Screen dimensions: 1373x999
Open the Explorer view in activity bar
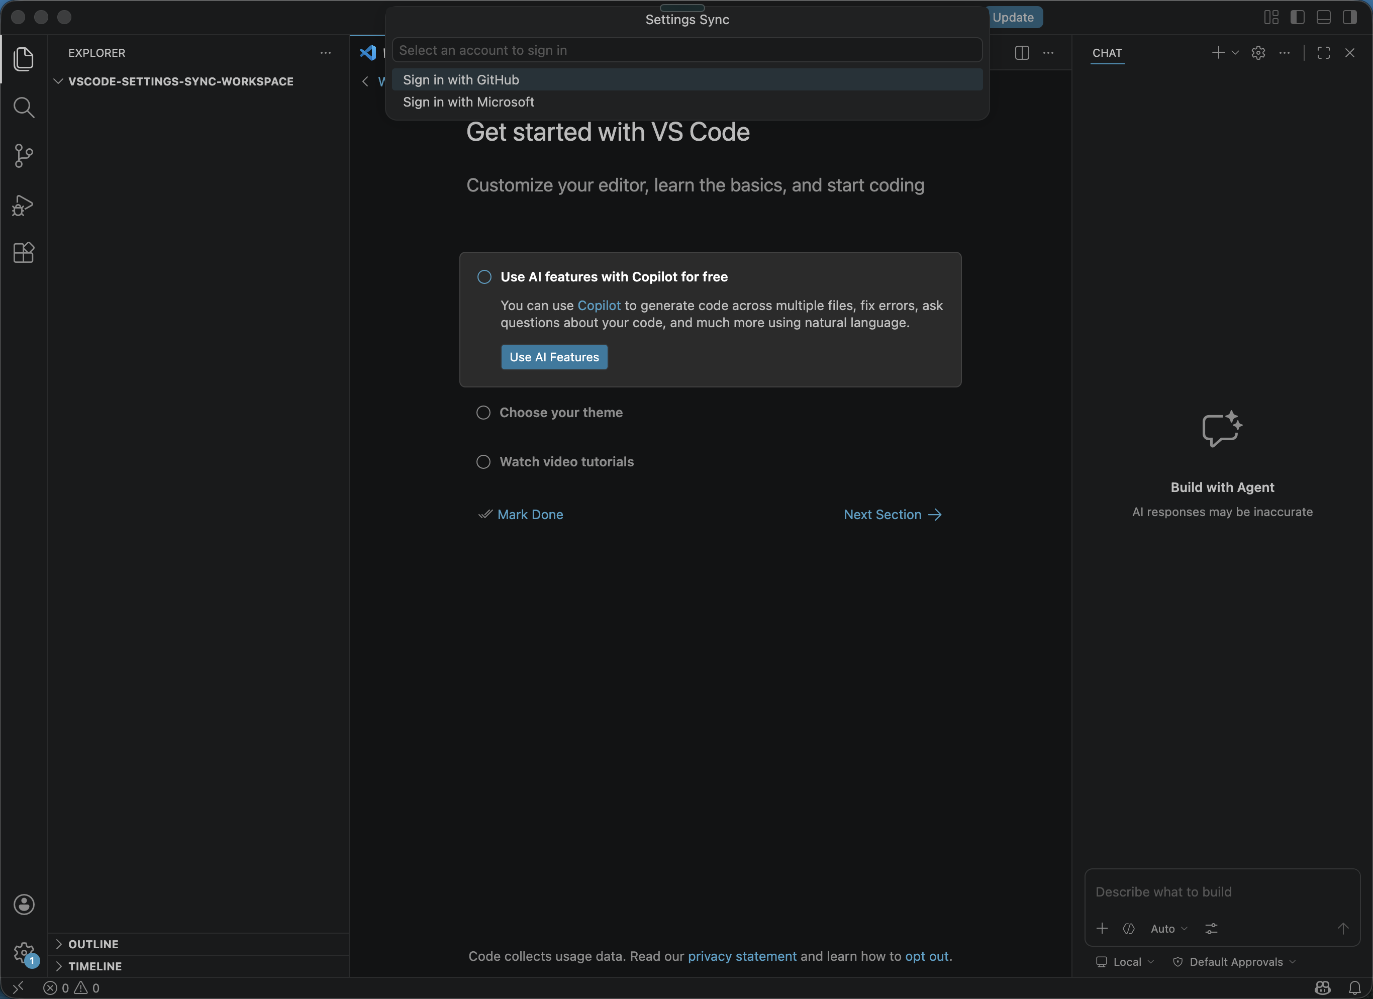[x=24, y=59]
